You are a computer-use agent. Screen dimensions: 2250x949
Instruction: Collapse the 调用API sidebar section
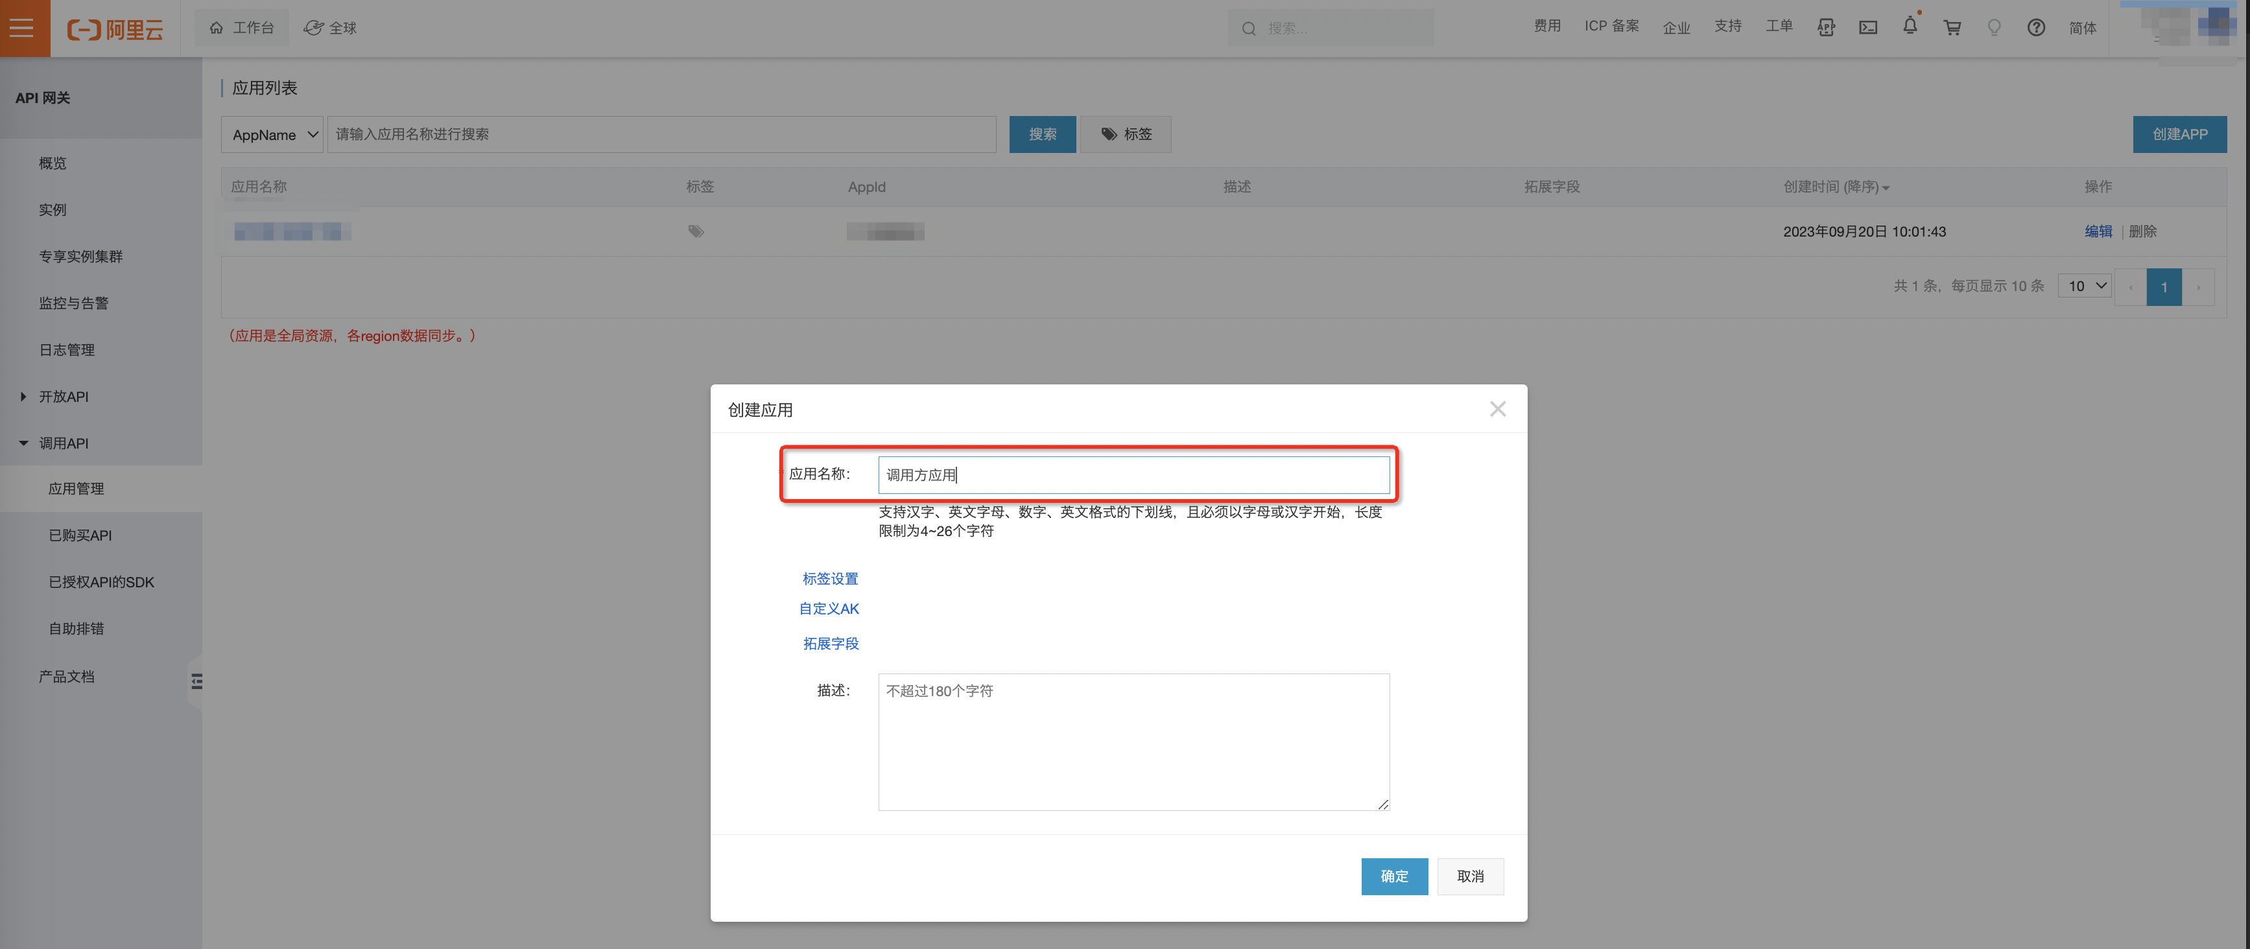[x=63, y=443]
